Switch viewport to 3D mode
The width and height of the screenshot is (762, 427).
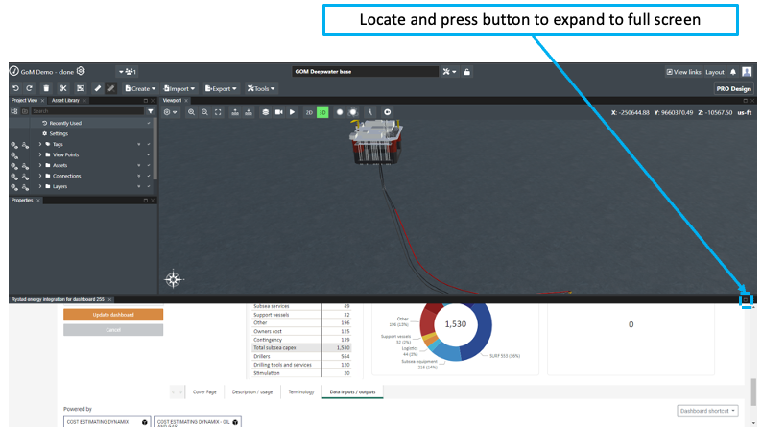[x=322, y=112]
